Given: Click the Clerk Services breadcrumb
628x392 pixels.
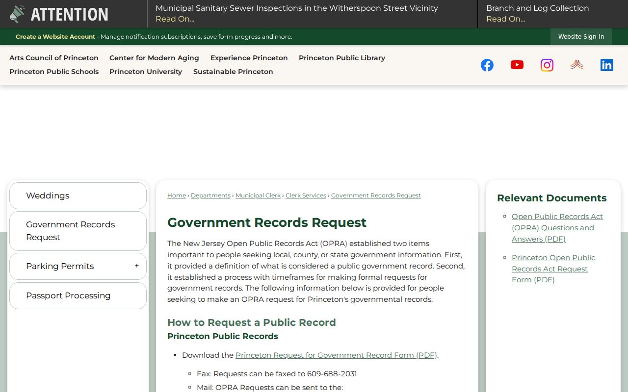Looking at the screenshot, I should 306,196.
